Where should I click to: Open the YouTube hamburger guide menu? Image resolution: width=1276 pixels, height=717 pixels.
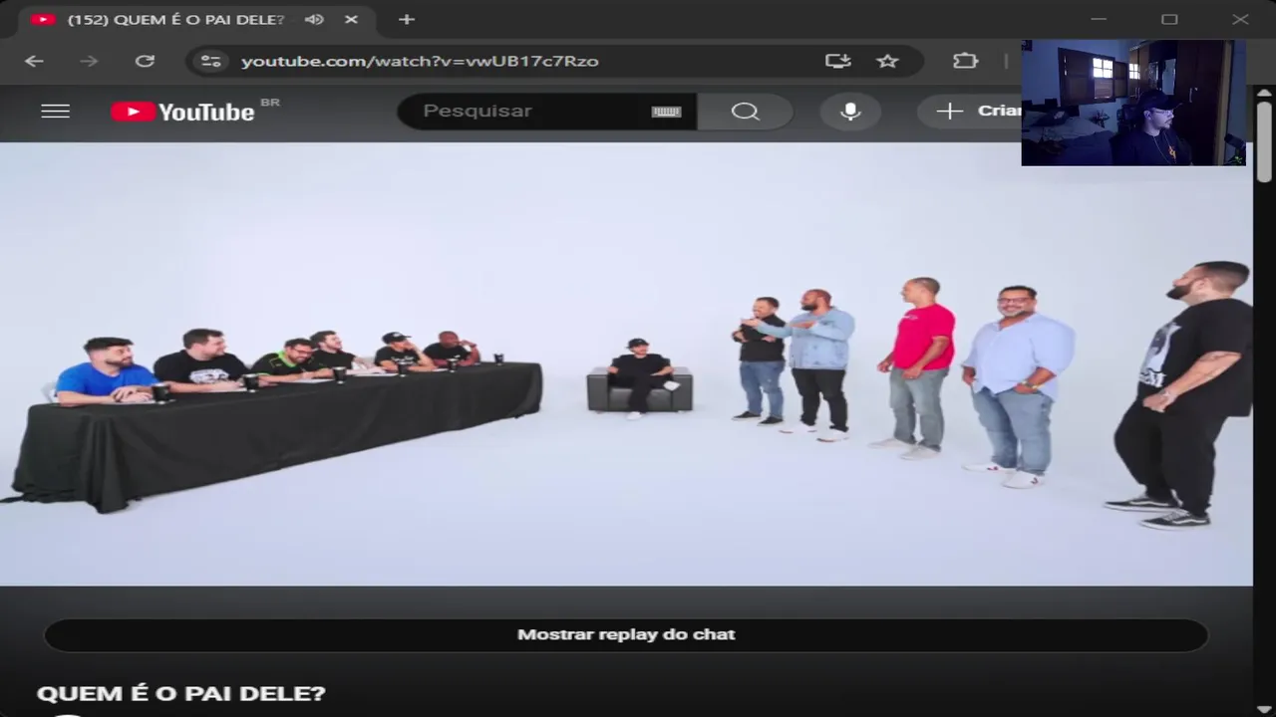[56, 111]
